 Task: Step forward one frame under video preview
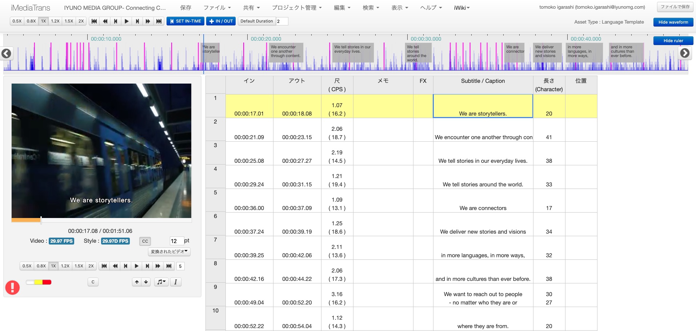(147, 266)
